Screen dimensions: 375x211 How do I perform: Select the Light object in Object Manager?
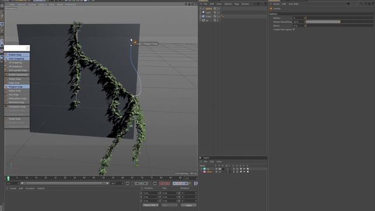209,12
